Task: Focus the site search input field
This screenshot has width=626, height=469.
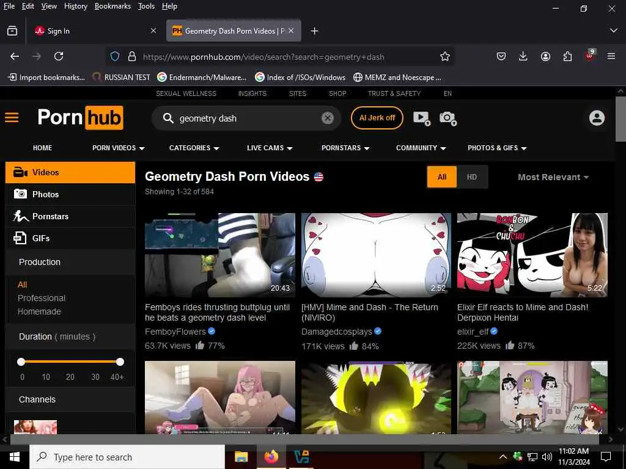Action: pyautogui.click(x=247, y=118)
